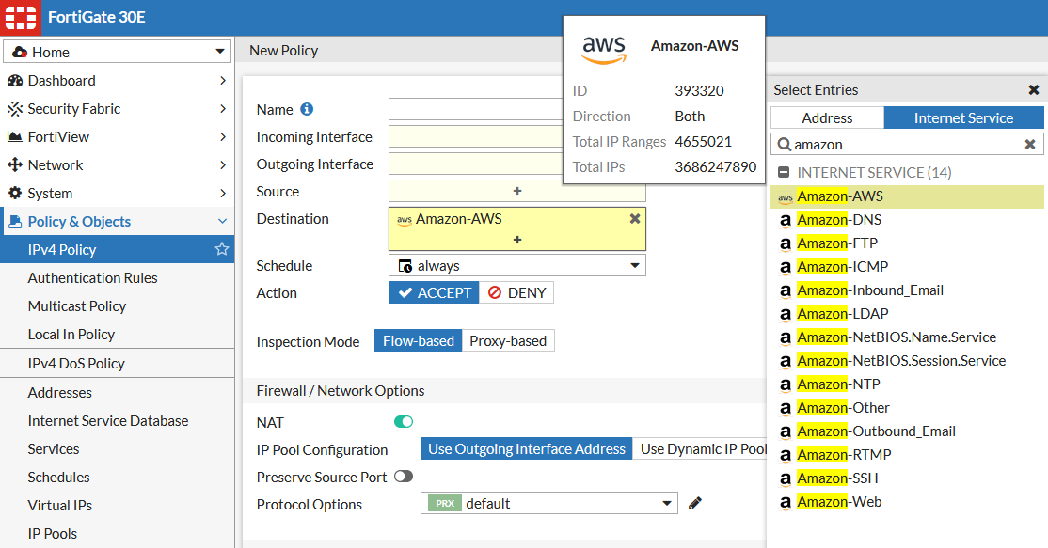This screenshot has width=1048, height=548.
Task: Enable Preserve Source Port toggle
Action: click(404, 477)
